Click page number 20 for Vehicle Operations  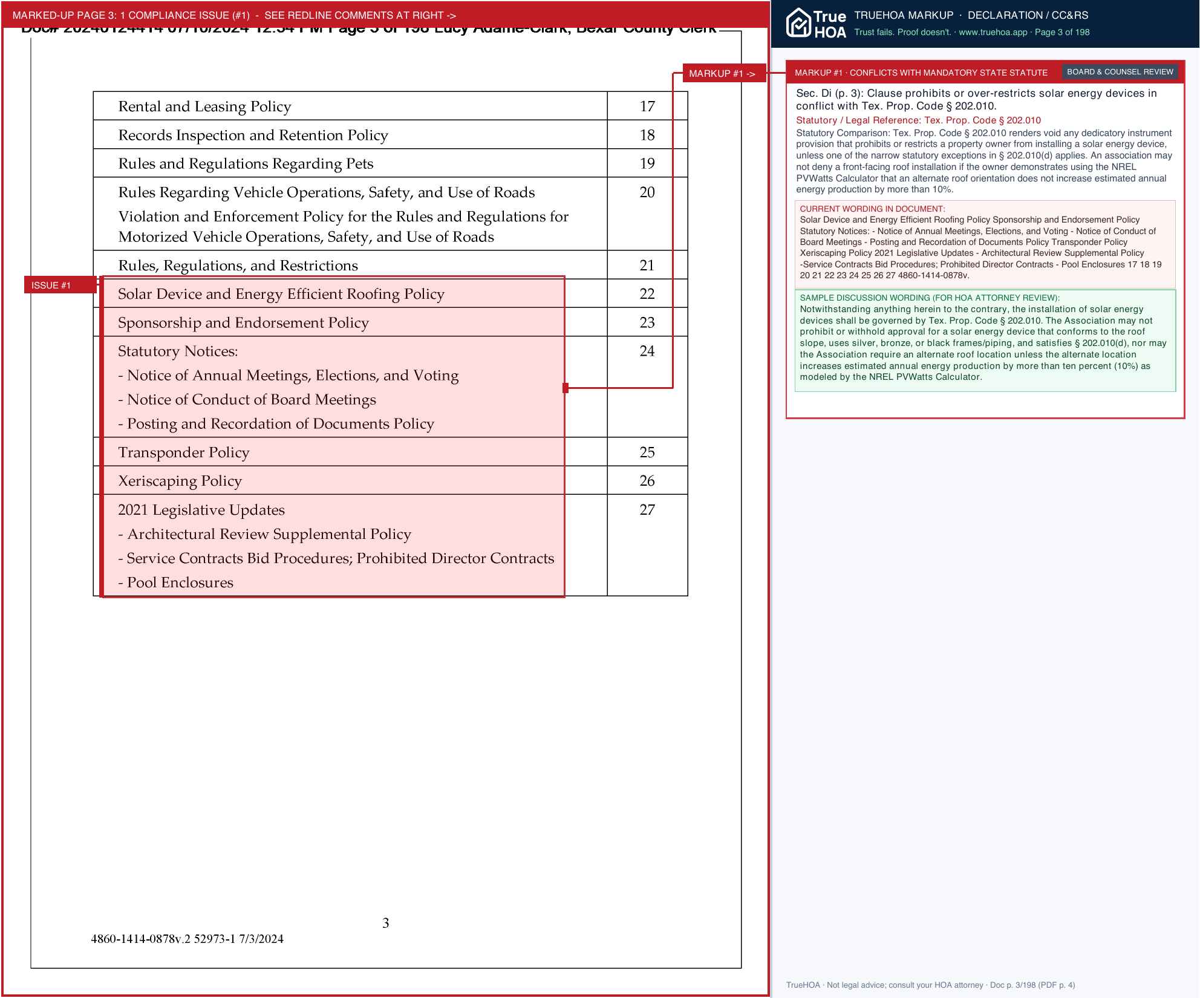click(x=647, y=192)
